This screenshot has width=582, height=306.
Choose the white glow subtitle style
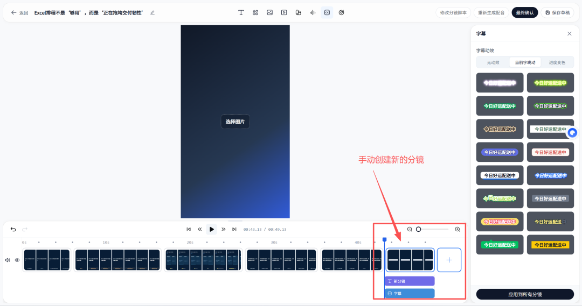pyautogui.click(x=500, y=83)
